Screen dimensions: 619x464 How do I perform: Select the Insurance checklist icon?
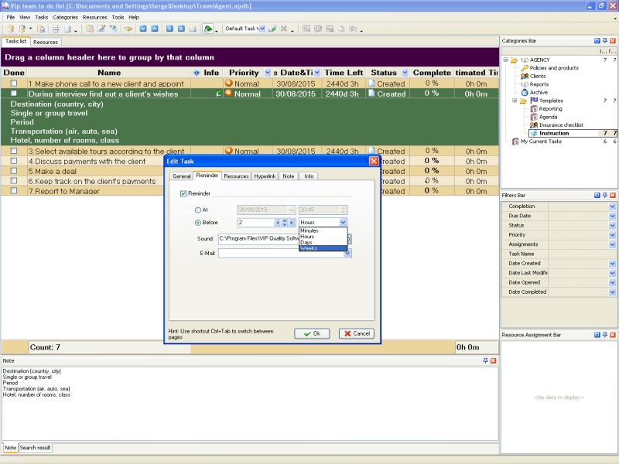(x=533, y=125)
